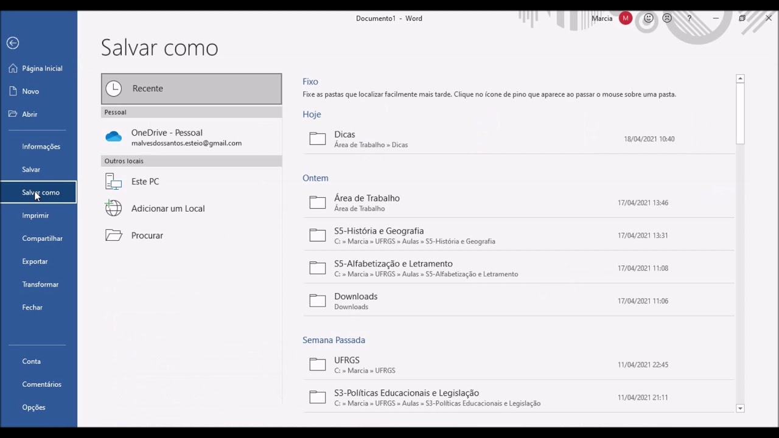Viewport: 779px width, 438px height.
Task: Click the Área de Trabalho folder icon
Action: tap(318, 203)
